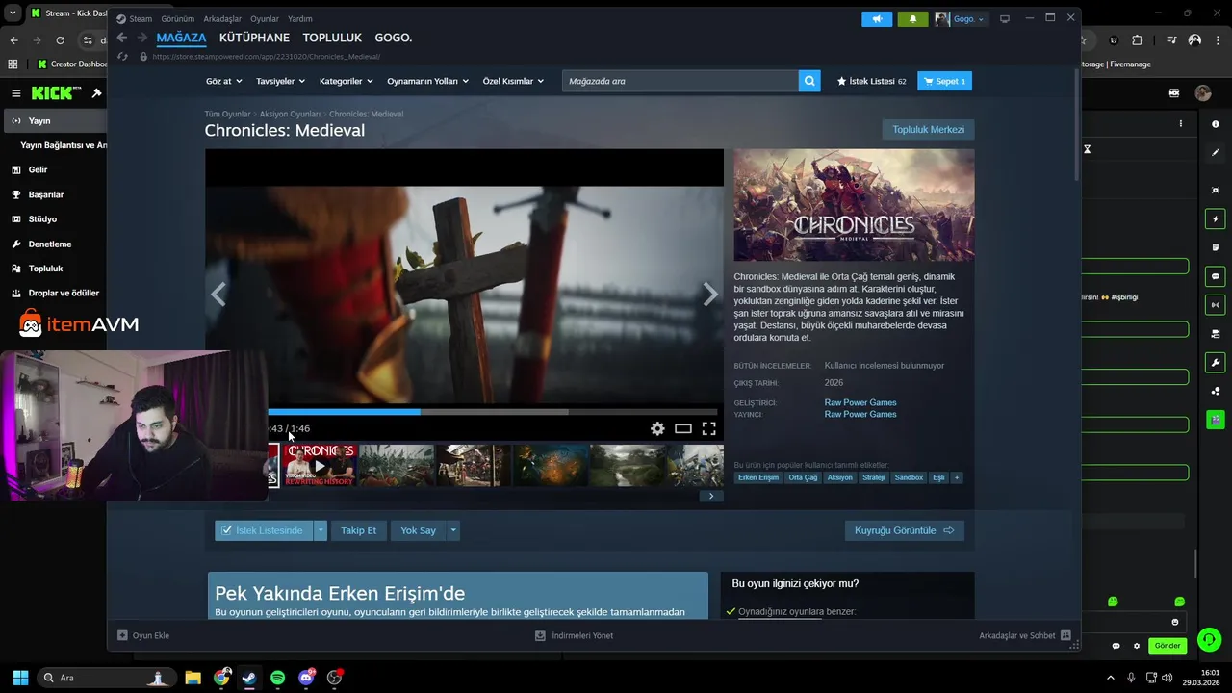This screenshot has width=1232, height=693.
Task: Switch trailer to theater mode
Action: click(682, 428)
